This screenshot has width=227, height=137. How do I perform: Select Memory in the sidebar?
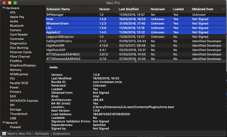(x=16, y=70)
